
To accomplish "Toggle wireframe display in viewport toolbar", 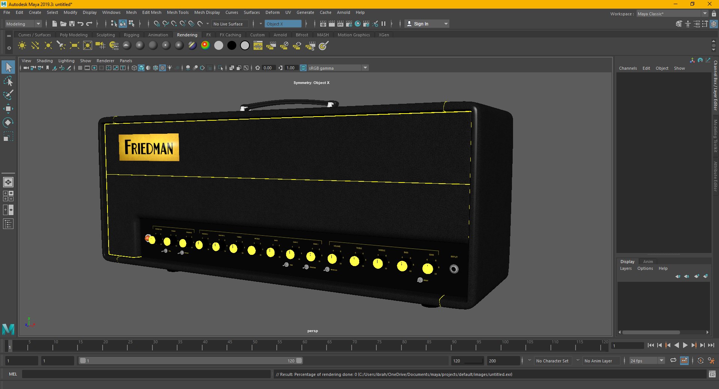I will click(x=134, y=68).
